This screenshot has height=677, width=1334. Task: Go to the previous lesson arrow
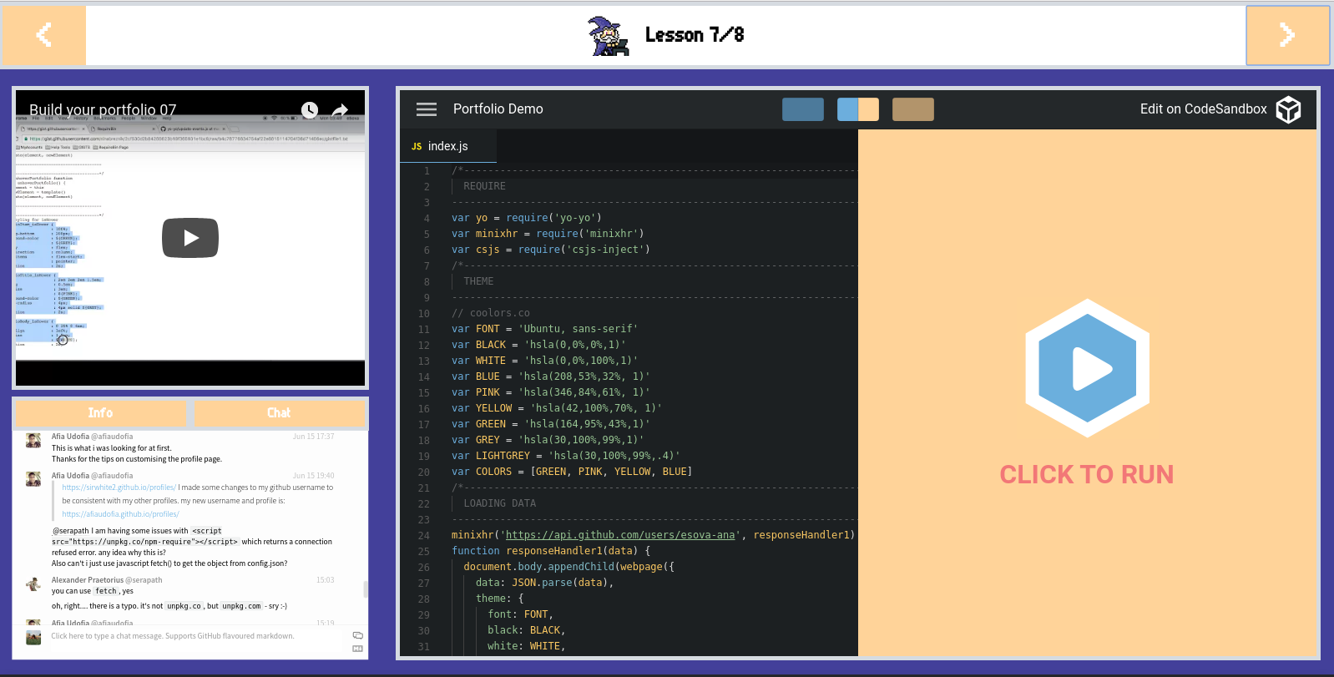43,35
